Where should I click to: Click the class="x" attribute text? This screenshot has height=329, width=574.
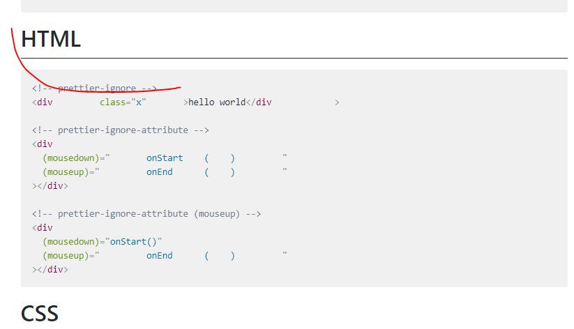tap(123, 102)
